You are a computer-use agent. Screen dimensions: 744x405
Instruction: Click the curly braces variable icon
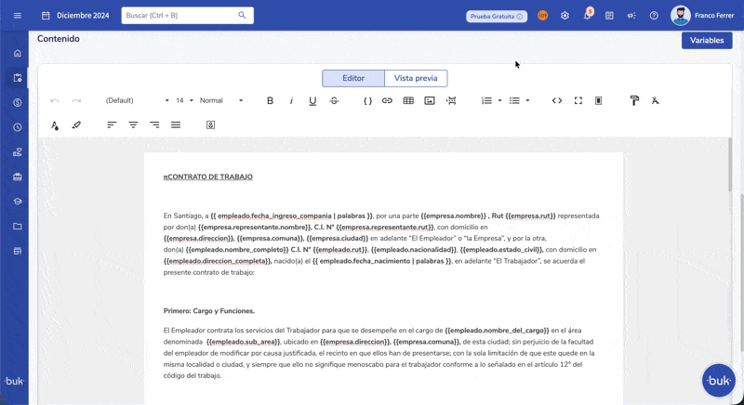[367, 100]
